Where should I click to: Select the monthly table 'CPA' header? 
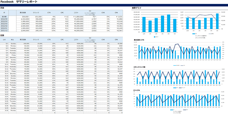point(116,13)
